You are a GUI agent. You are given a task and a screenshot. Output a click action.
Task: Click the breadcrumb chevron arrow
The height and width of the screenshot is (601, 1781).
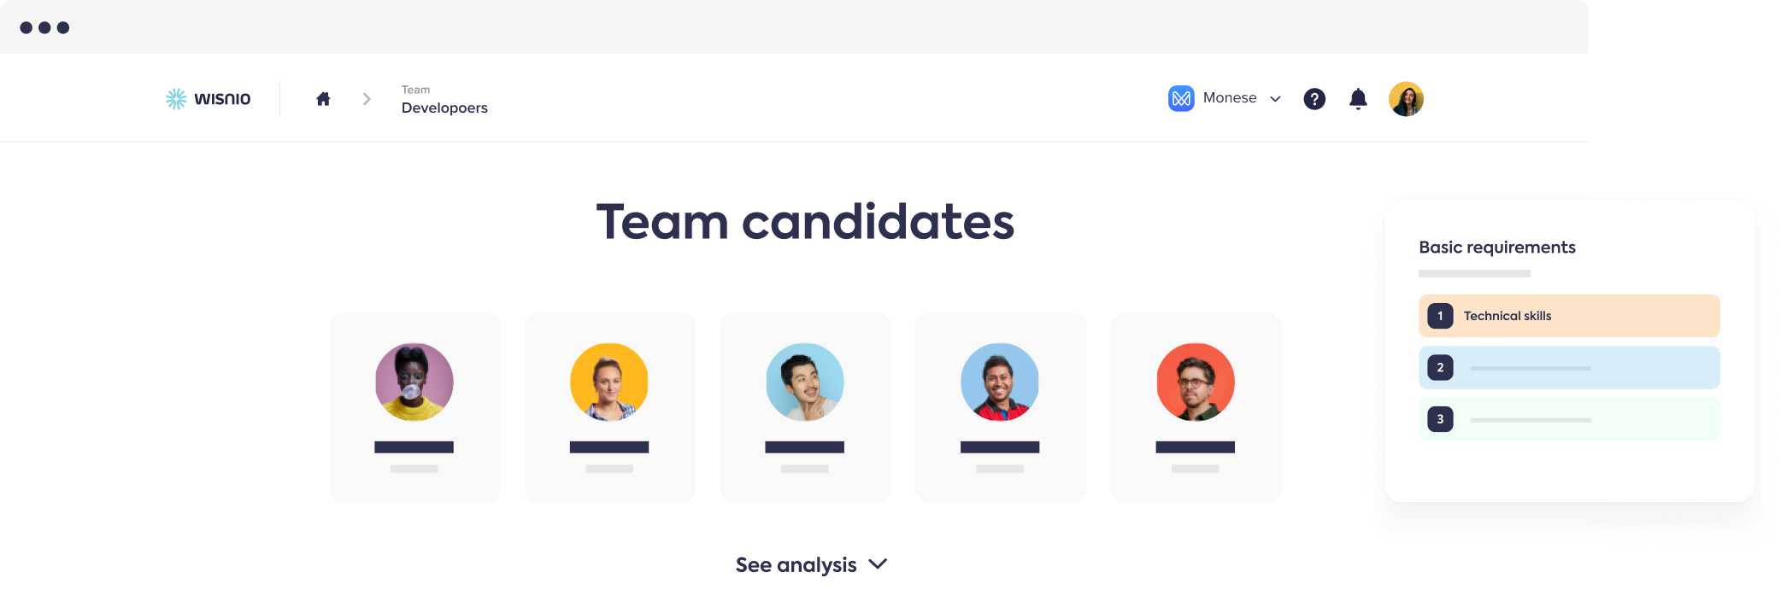click(367, 99)
